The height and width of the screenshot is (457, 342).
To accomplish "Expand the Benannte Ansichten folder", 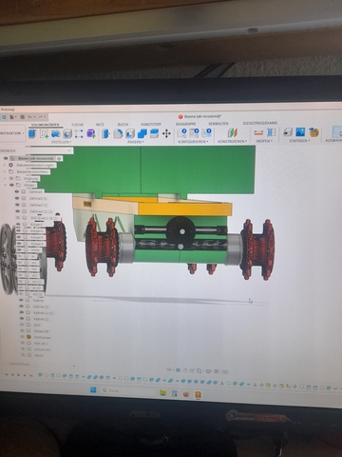I will click(5, 171).
